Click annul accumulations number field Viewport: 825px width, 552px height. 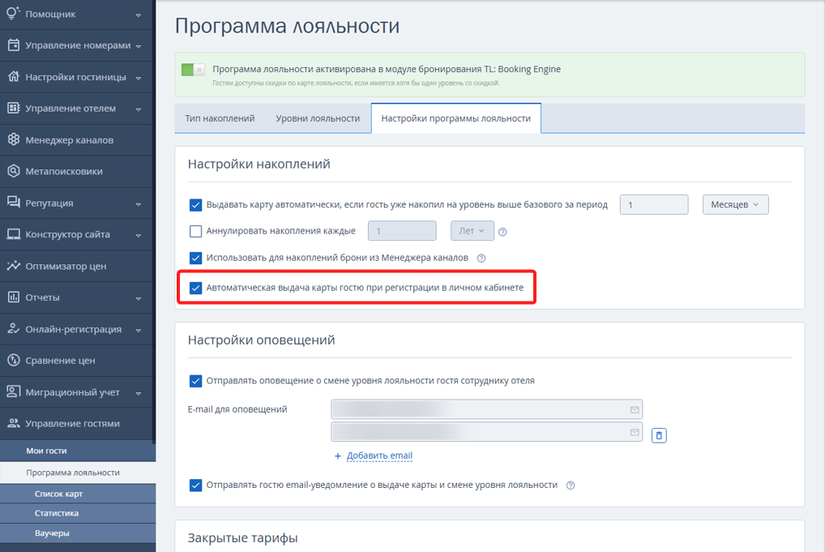(402, 231)
